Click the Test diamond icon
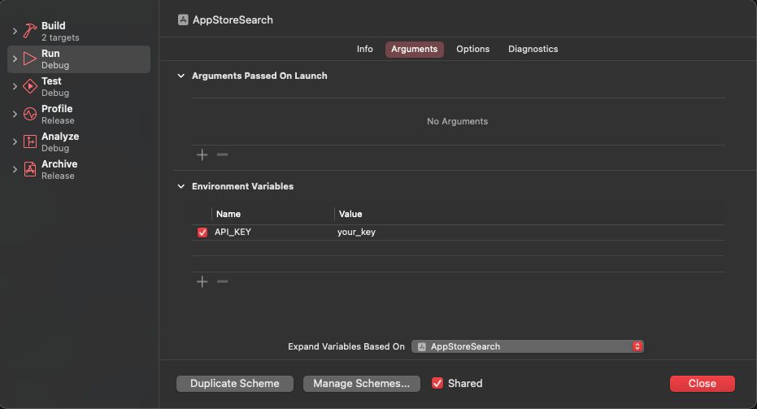The image size is (757, 409). point(29,86)
